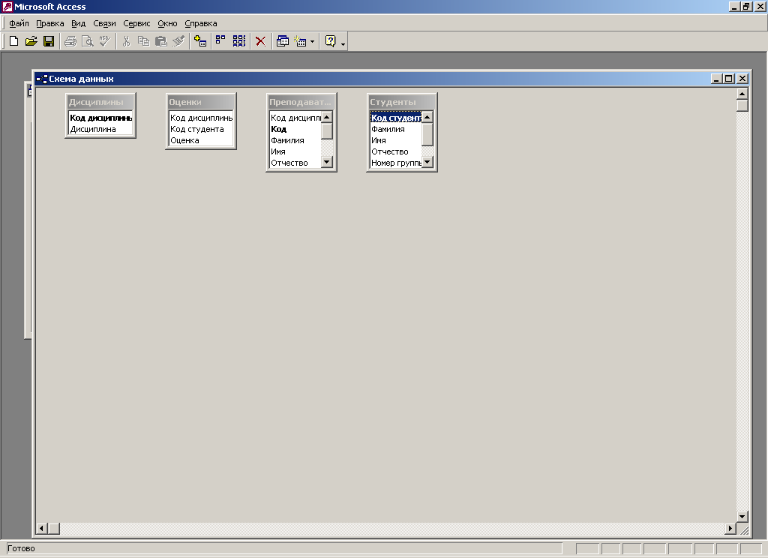
Task: Select Имя field in Студенты table
Action: [x=396, y=140]
